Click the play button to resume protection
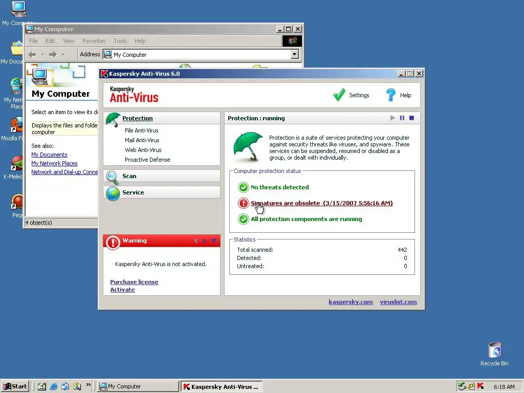The image size is (524, 393). pos(392,118)
